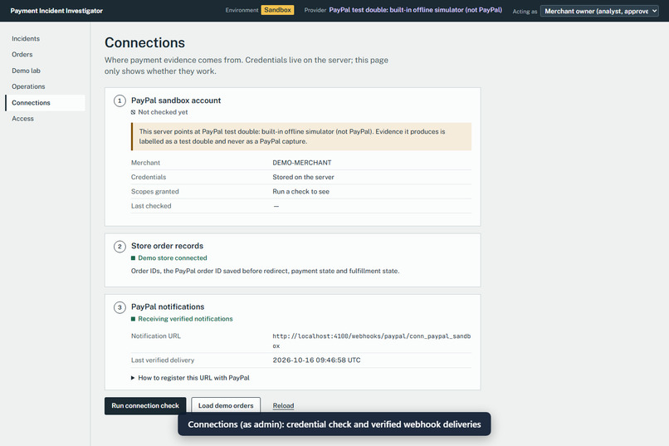Click the Connections as admin caption overlay
Screen dimensions: 669x446
334,424
